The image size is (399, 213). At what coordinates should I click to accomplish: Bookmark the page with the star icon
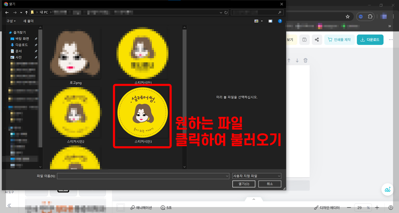pyautogui.click(x=348, y=17)
